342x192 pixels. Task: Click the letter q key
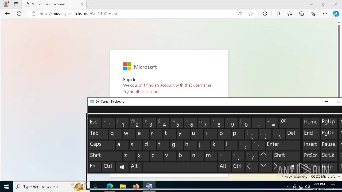(115, 134)
